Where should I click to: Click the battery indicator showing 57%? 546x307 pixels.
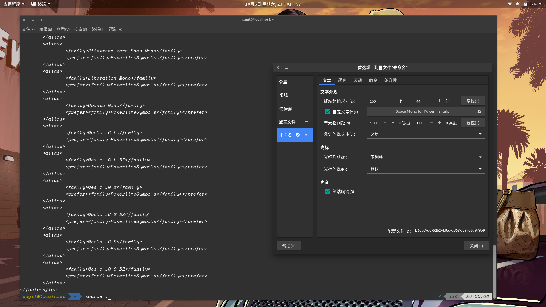click(x=533, y=4)
